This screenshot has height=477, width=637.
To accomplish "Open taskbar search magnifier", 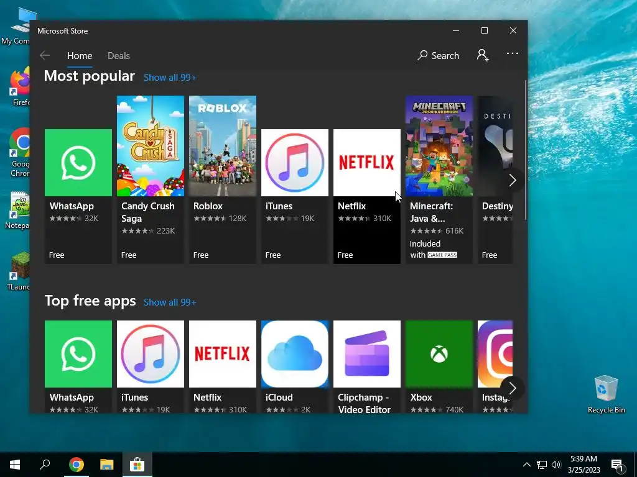I will click(x=45, y=465).
